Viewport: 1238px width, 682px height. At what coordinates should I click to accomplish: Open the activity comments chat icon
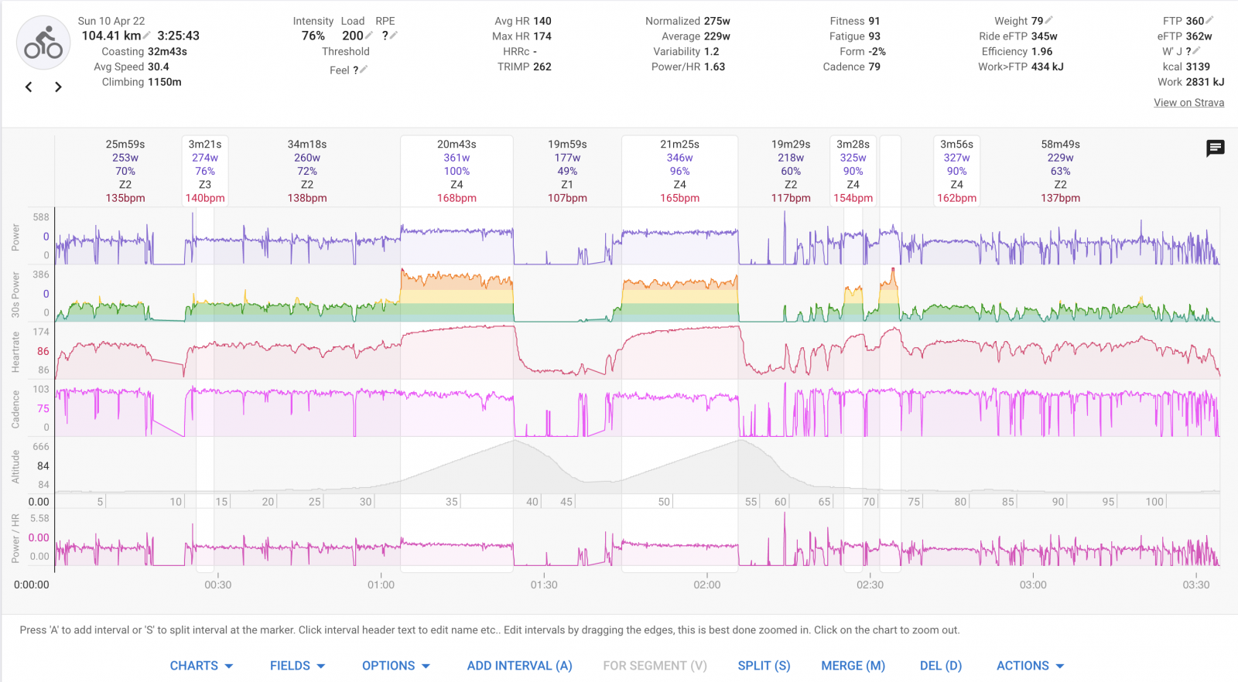(1215, 148)
